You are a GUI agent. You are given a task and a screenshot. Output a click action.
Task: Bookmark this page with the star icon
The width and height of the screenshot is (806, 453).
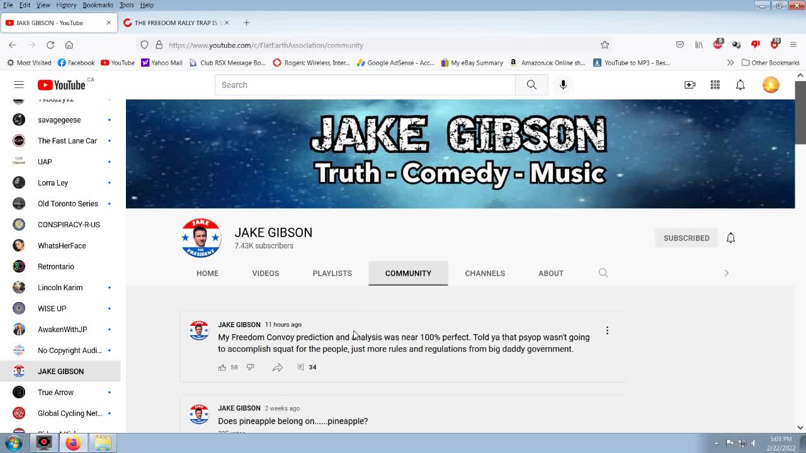point(604,45)
